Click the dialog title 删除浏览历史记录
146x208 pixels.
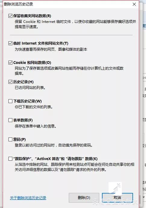(x=18, y=4)
